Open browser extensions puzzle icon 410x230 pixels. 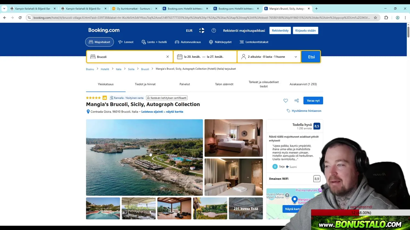tap(386, 18)
